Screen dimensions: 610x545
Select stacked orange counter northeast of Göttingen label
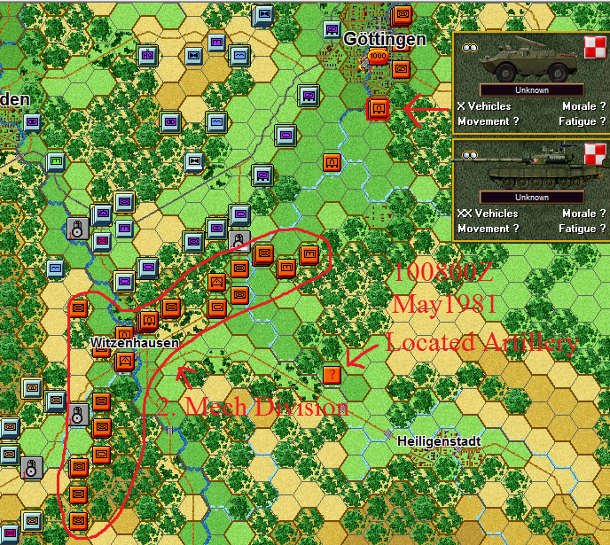click(403, 16)
